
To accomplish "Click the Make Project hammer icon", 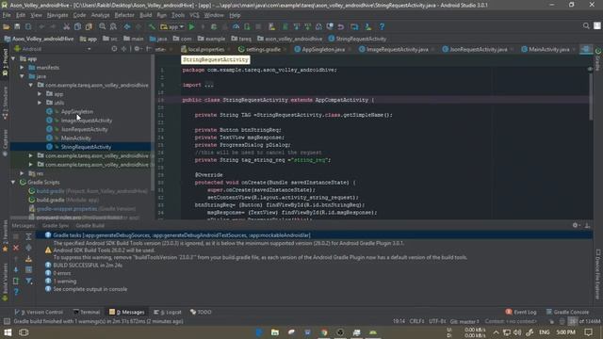I will tap(152, 27).
